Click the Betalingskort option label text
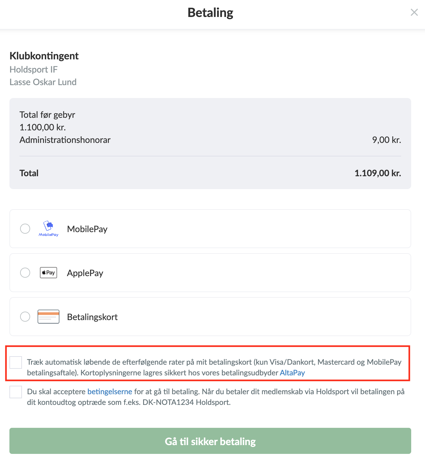The height and width of the screenshot is (463, 425). coord(92,317)
